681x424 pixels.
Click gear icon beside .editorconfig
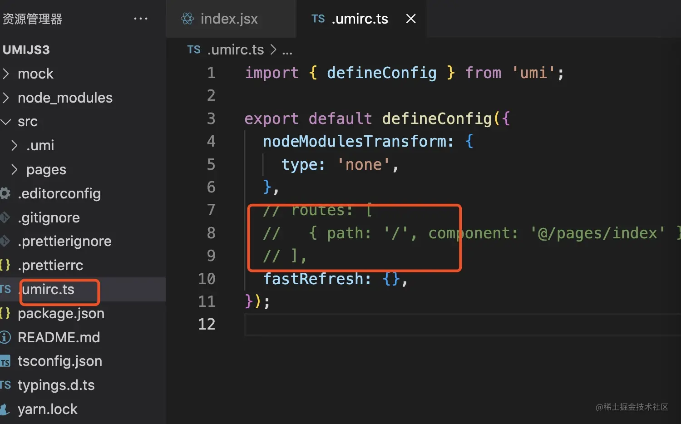5,193
